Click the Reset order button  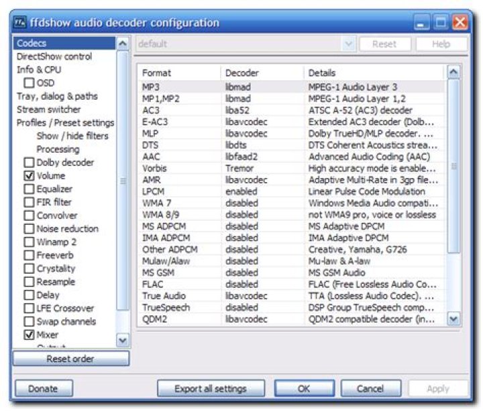pos(70,359)
